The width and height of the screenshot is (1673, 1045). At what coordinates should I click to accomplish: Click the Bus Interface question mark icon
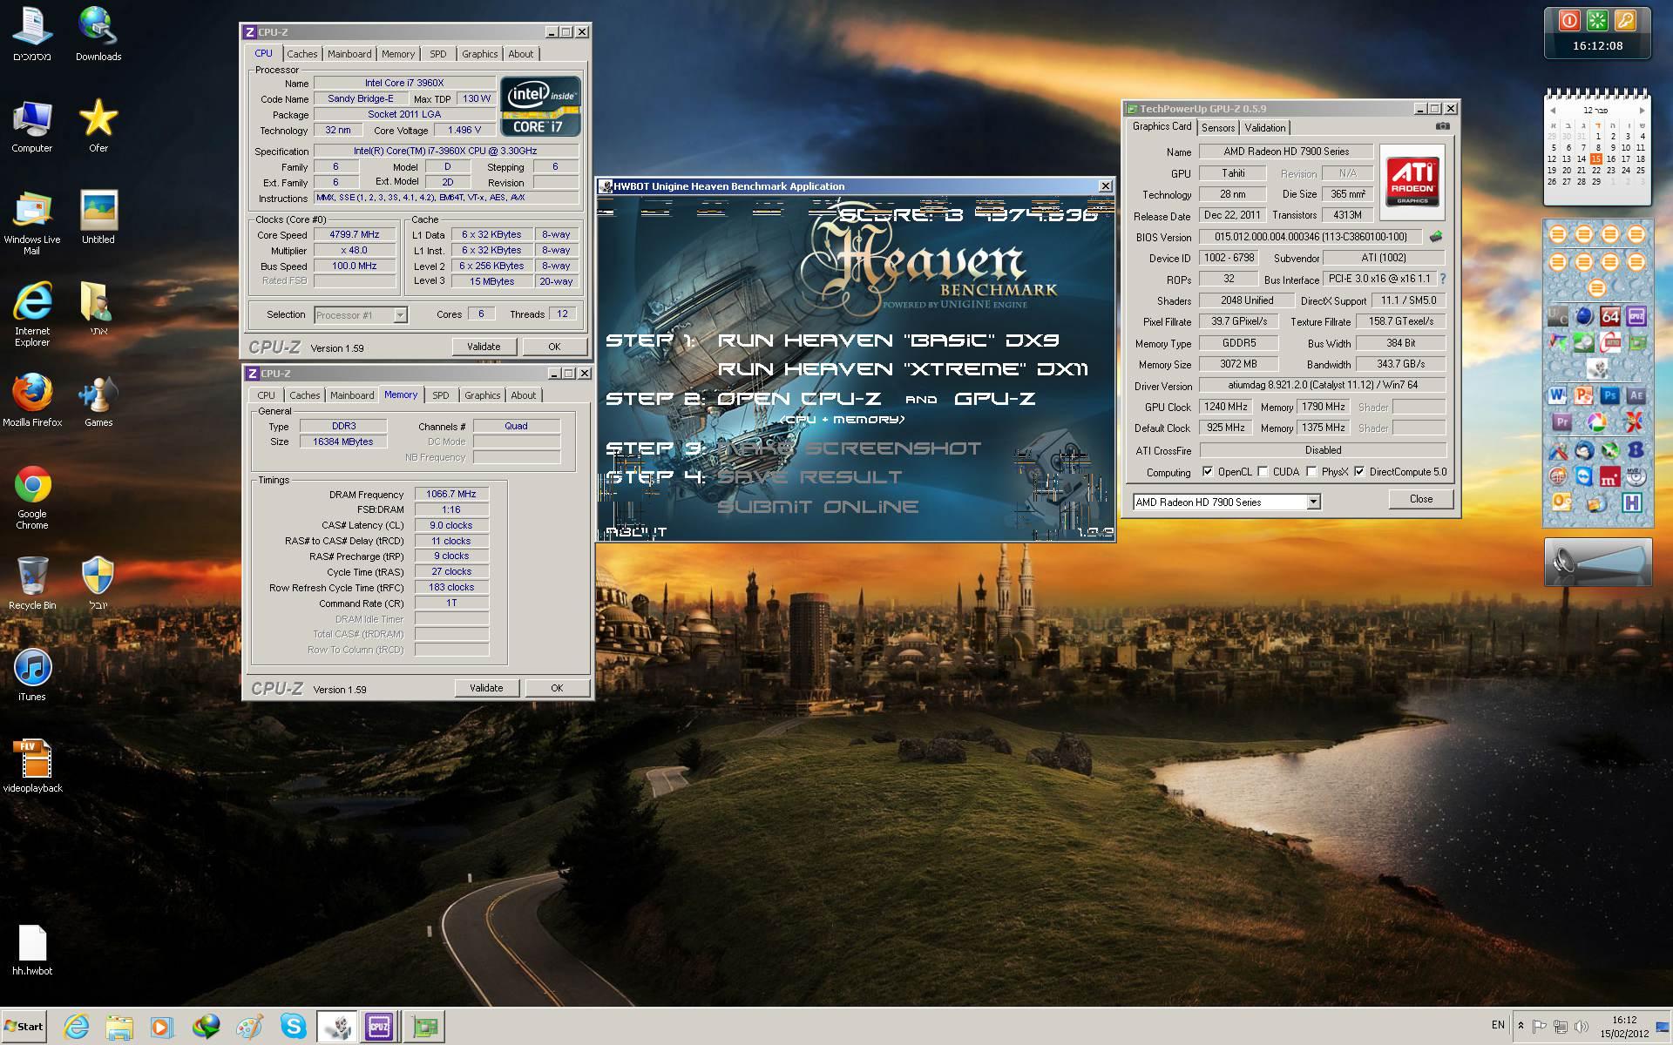coord(1443,279)
